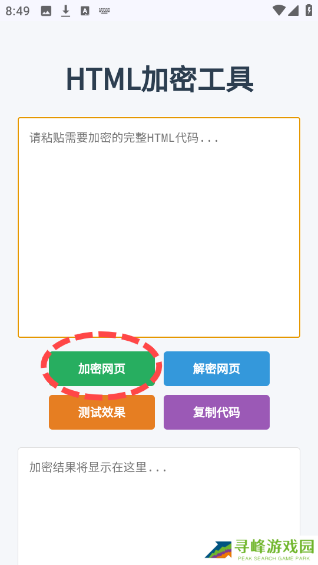
Task: Tap the 寻峰游戏园 watermark text
Action: point(274,547)
